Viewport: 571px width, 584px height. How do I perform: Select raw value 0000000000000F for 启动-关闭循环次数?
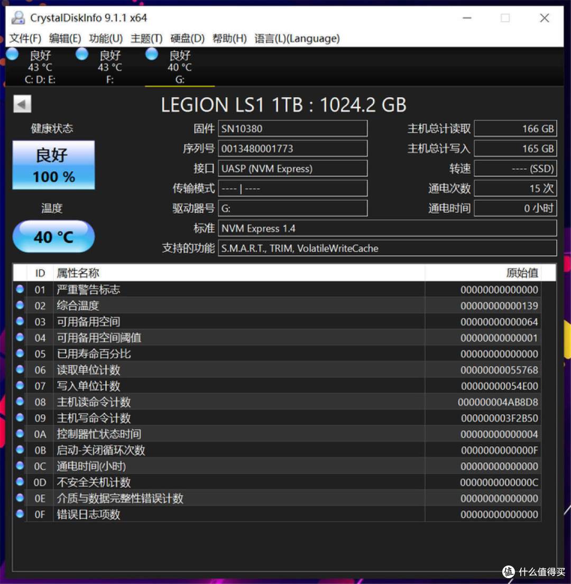500,450
